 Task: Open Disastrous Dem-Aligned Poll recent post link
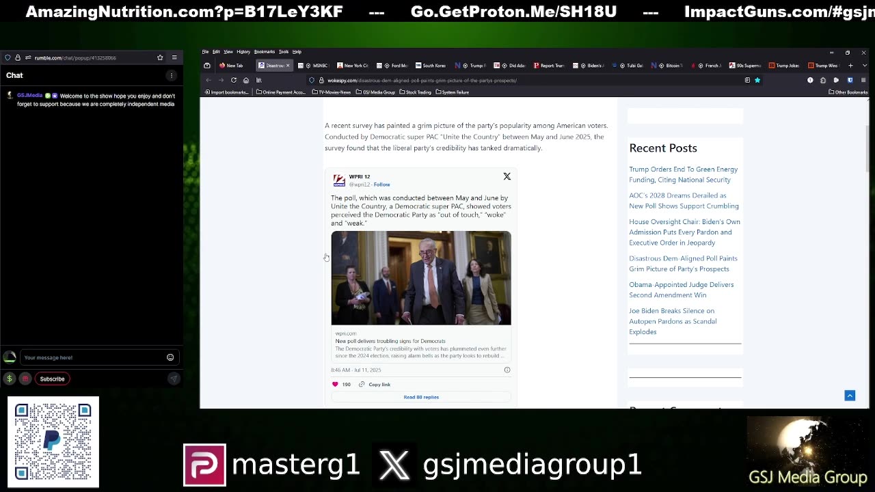point(683,263)
